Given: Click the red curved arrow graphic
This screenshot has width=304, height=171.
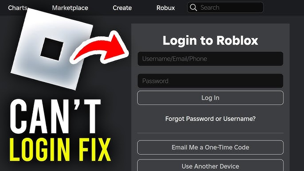Looking at the screenshot, I should (99, 48).
